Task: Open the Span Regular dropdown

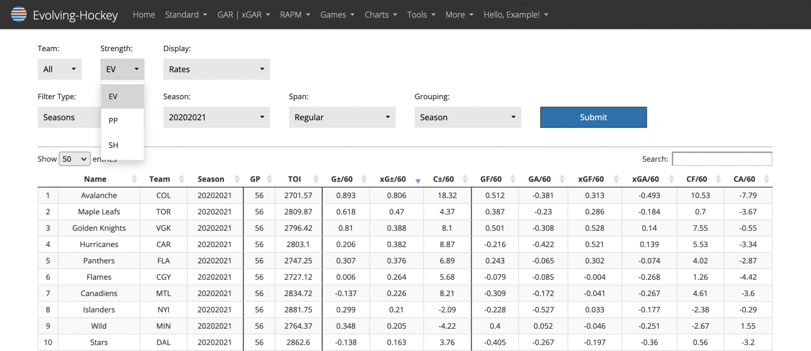Action: 342,117
